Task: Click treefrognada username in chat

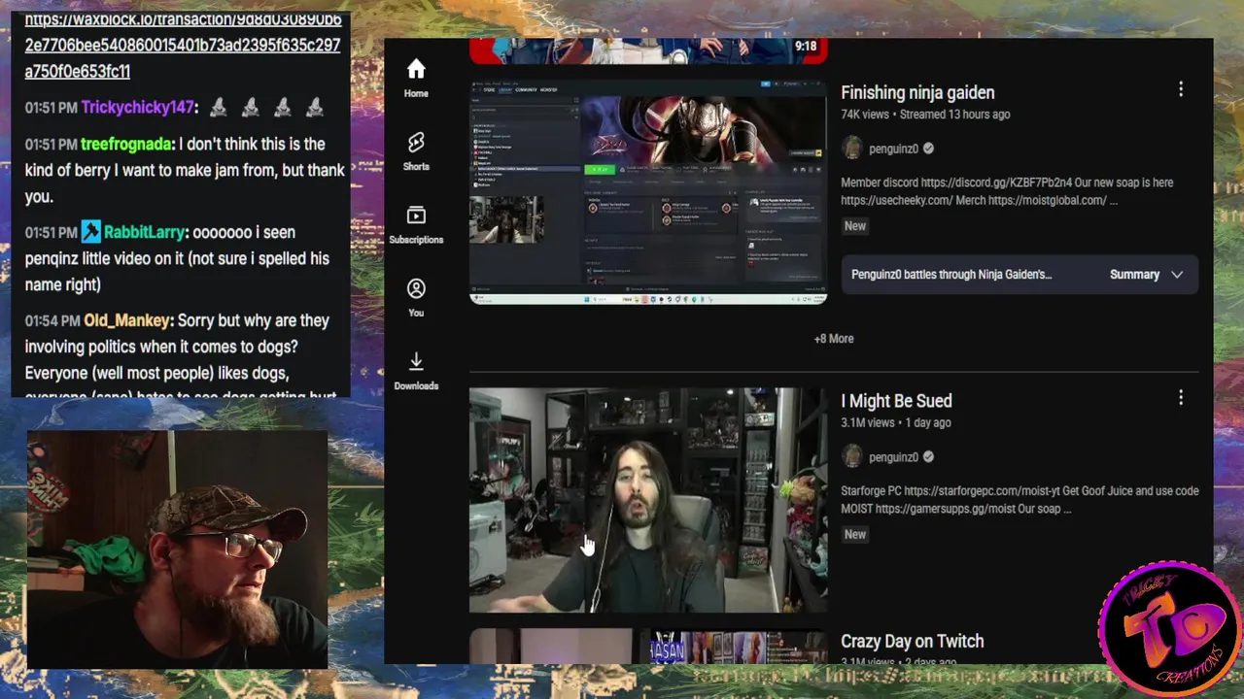Action: 127,144
